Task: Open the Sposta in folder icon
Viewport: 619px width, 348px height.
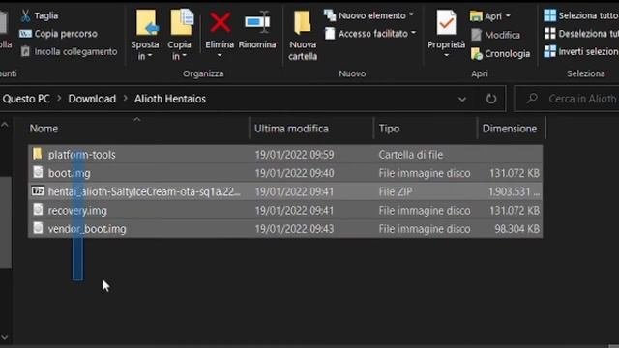Action: tap(146, 23)
